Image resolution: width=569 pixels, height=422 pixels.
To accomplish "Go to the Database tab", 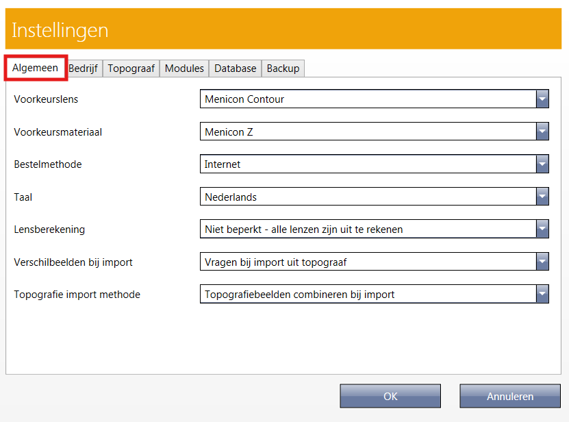I will pos(234,68).
